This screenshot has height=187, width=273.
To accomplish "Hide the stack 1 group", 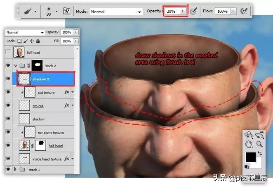I will coord(8,169).
